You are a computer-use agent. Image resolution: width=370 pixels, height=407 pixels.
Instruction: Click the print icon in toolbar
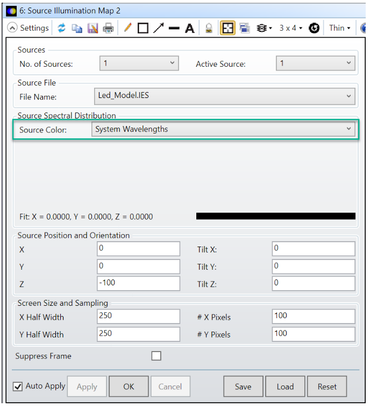click(x=108, y=28)
